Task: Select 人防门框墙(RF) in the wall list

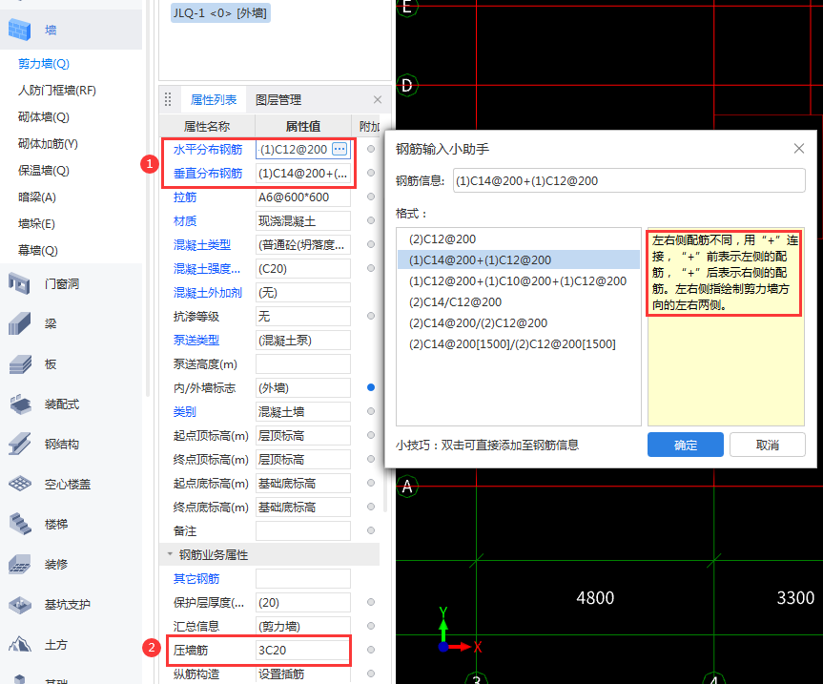Action: point(57,91)
